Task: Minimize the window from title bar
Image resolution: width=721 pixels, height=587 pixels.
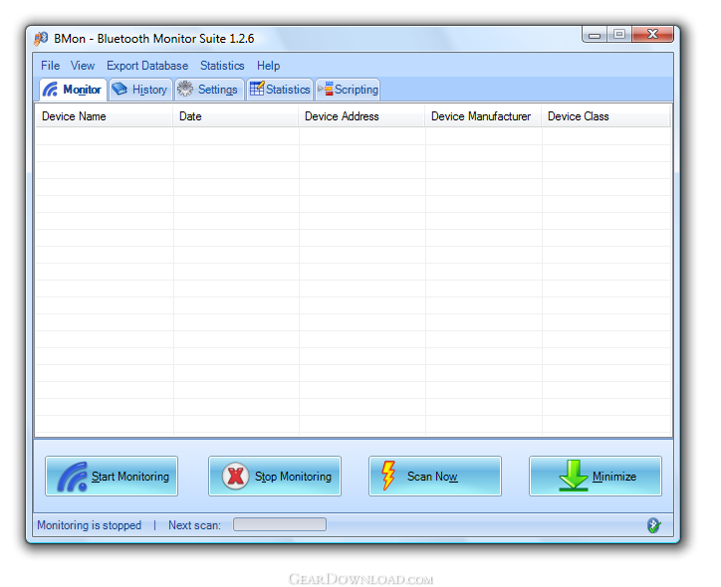Action: 595,35
